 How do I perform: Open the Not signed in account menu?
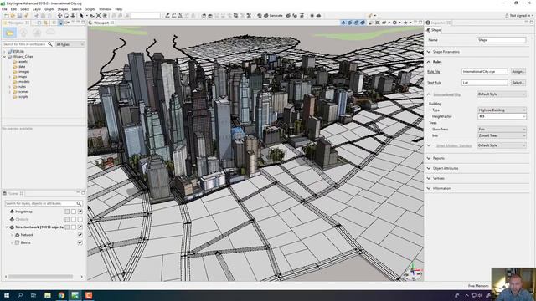tap(518, 16)
